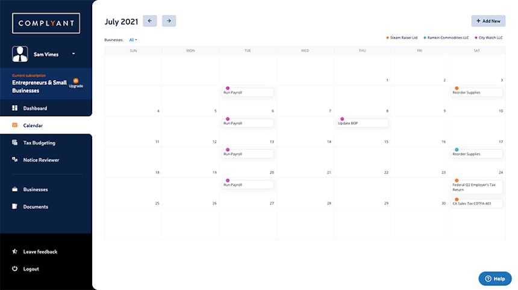Click the Steam Raiser Ltd orange legend dot

387,38
